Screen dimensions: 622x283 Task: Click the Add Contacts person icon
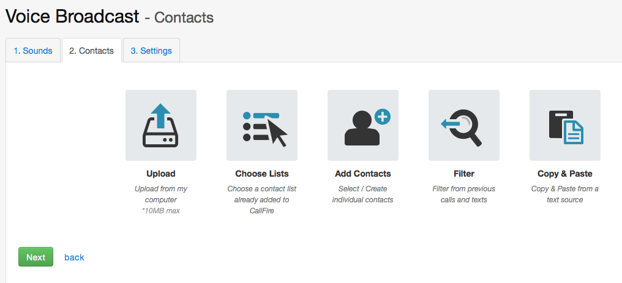click(x=362, y=125)
